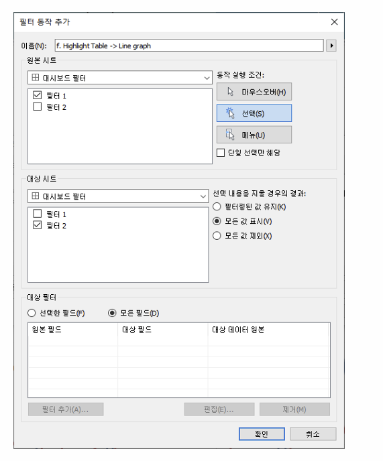Click the 대상 필드 column header
The image size is (383, 461).
[x=163, y=330]
